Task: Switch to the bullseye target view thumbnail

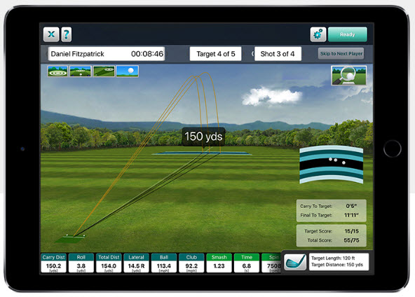Action: (x=57, y=71)
